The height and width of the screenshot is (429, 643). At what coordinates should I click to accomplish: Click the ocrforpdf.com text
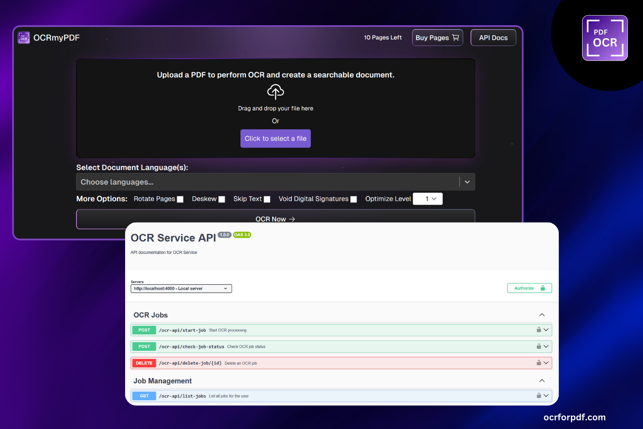tap(574, 417)
